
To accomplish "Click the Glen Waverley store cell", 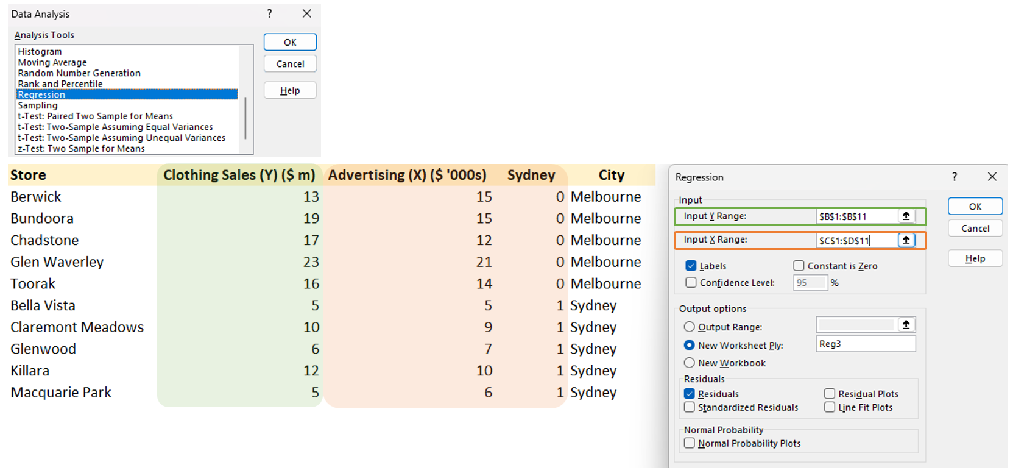I will point(57,262).
